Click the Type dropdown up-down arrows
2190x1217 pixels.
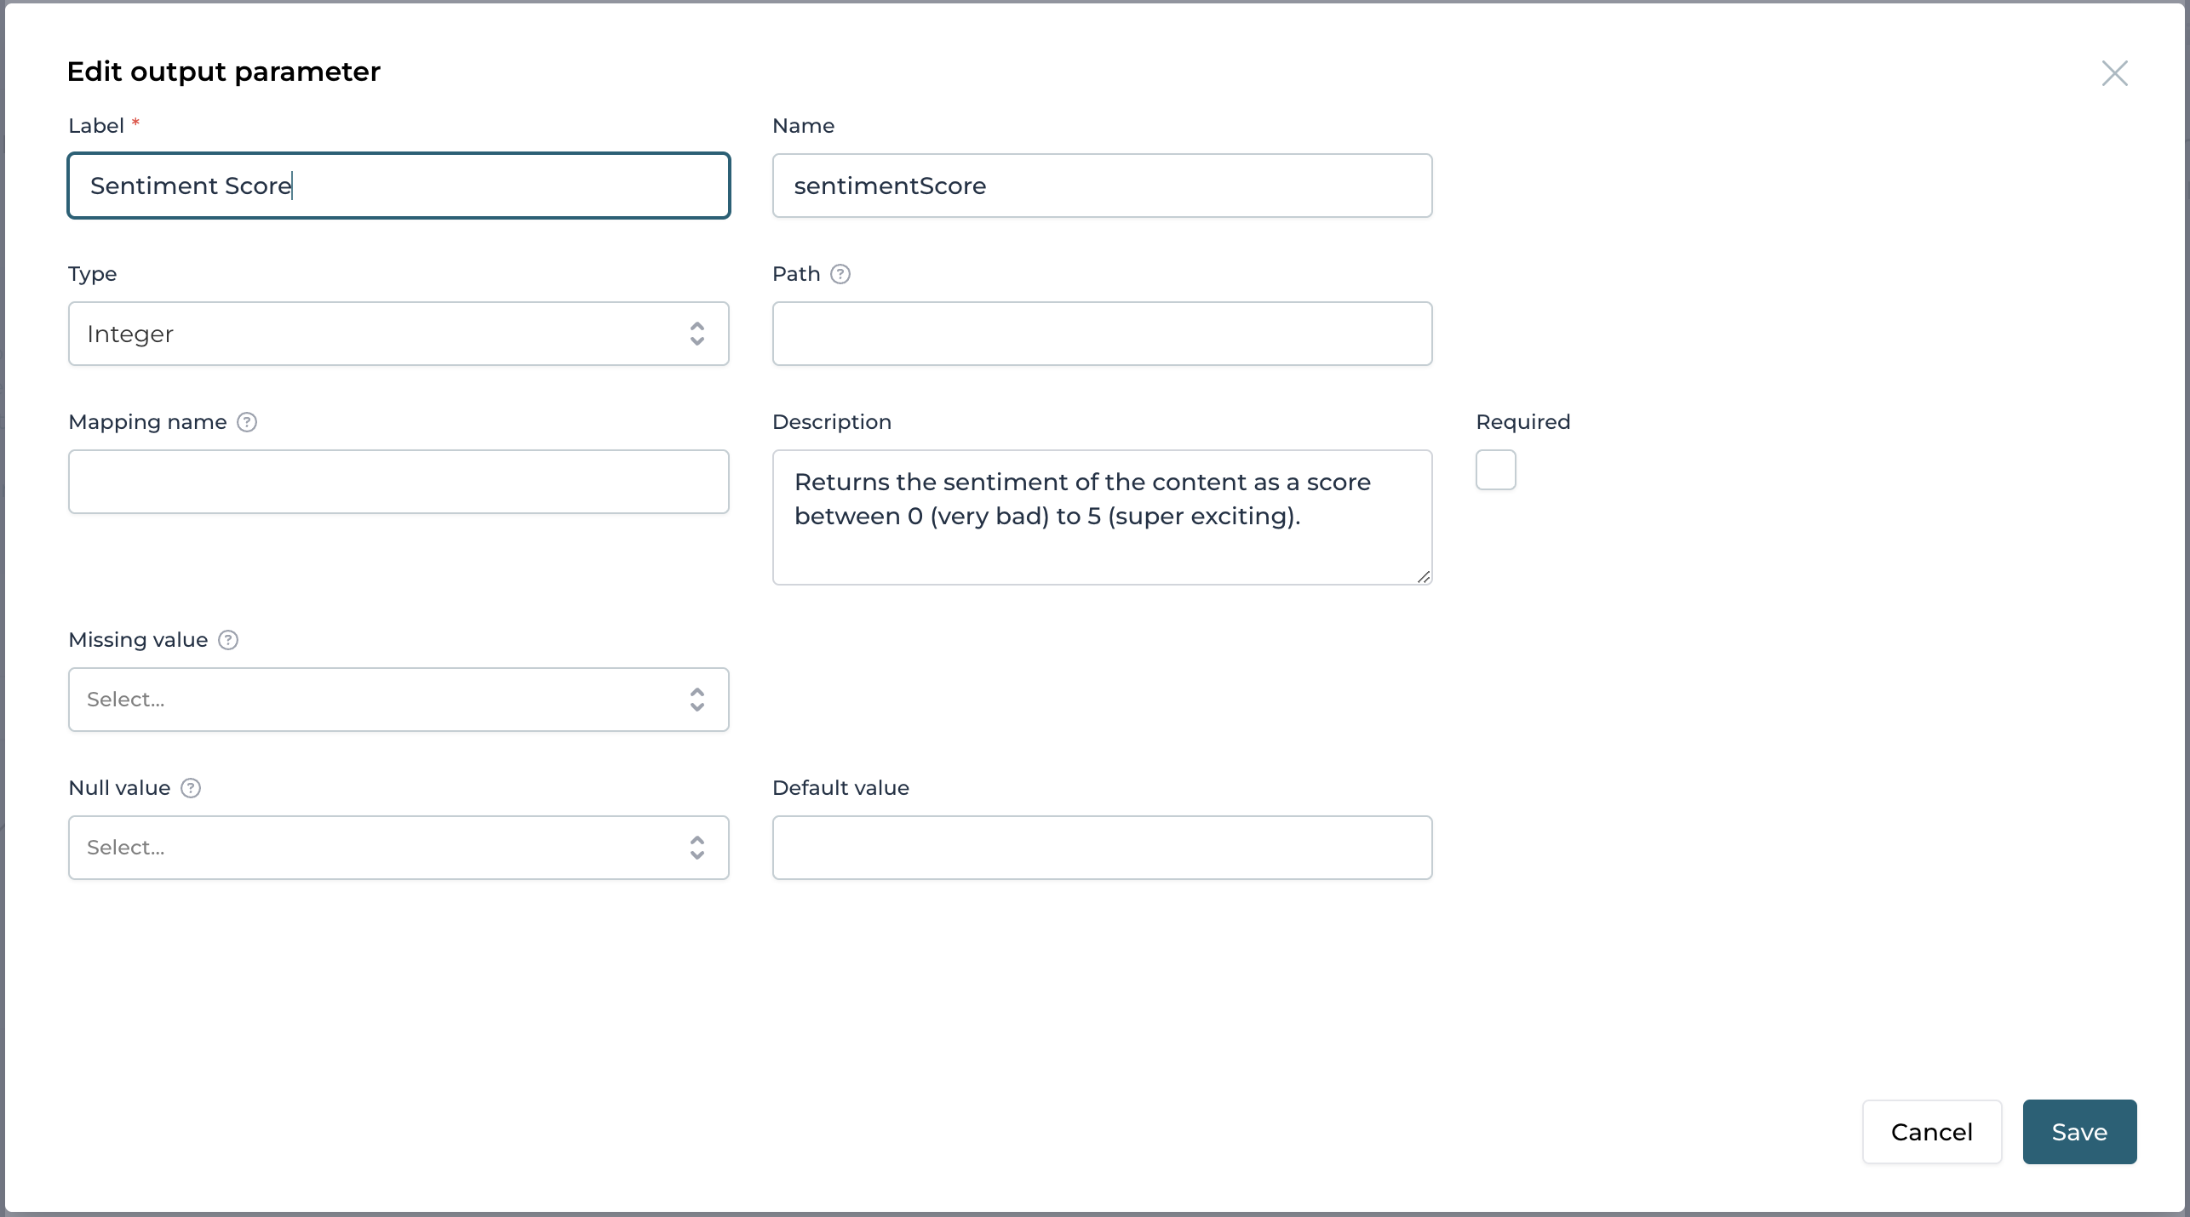(697, 334)
